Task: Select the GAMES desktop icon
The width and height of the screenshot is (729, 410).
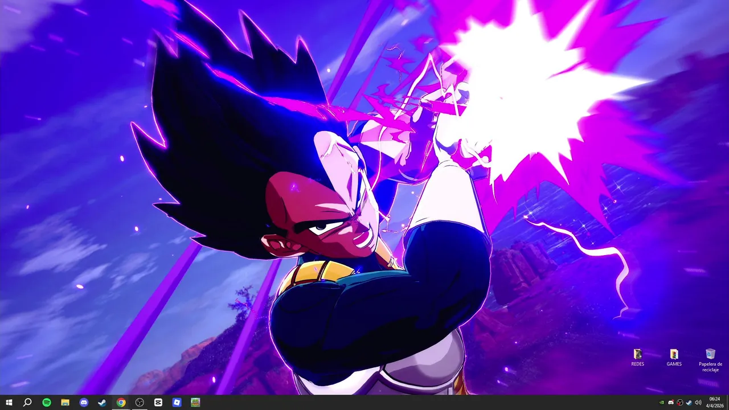Action: [674, 358]
